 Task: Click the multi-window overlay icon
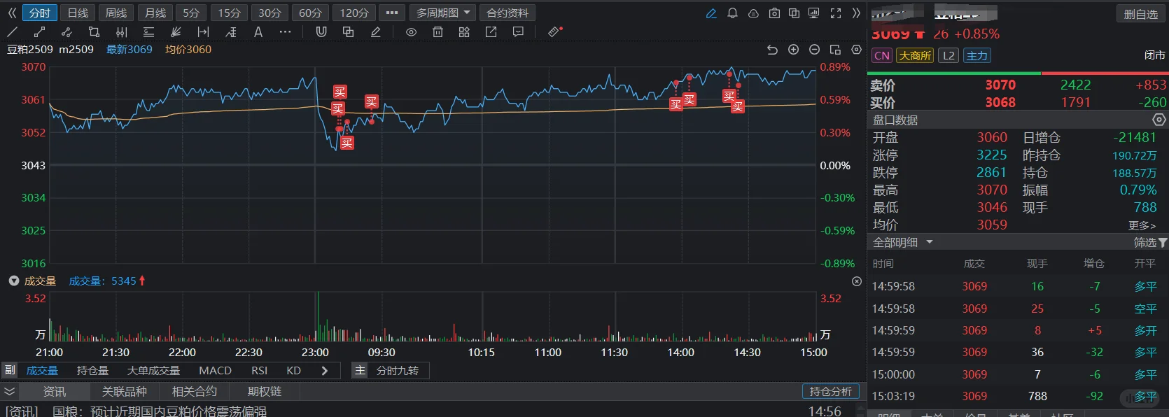[794, 13]
